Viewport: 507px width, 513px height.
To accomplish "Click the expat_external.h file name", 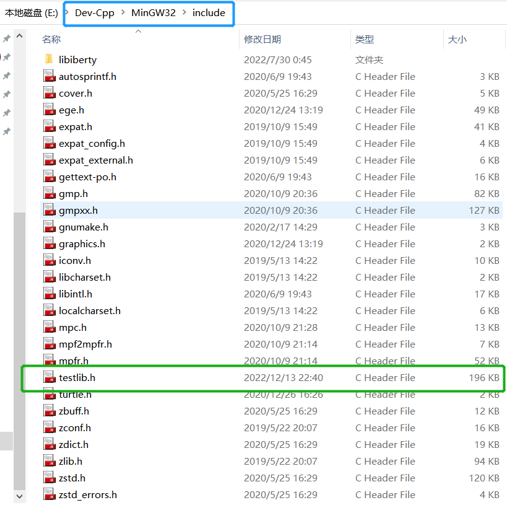I will [96, 160].
